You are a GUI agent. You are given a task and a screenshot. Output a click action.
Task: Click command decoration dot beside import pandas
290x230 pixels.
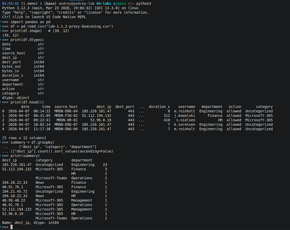coord(0,22)
